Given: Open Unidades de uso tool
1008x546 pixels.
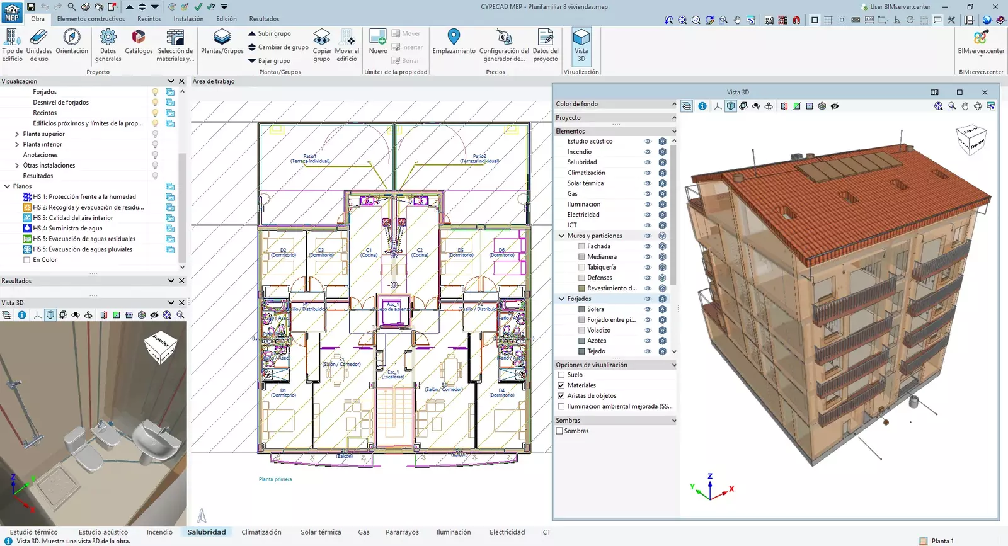Looking at the screenshot, I should click(39, 38).
